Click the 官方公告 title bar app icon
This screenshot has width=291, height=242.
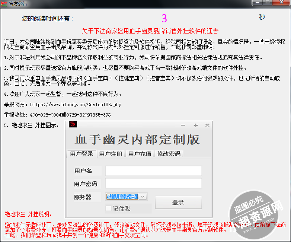coord(4,3)
